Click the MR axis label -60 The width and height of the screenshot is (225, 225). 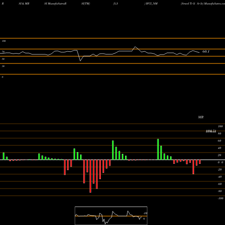pyautogui.click(x=220, y=184)
